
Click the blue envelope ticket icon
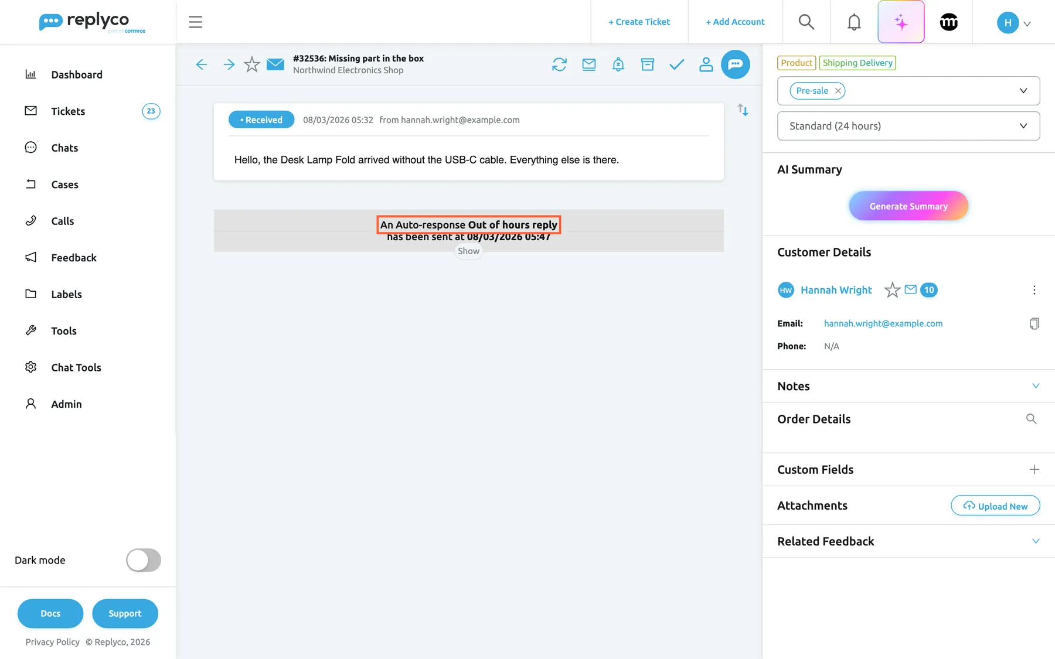point(275,64)
